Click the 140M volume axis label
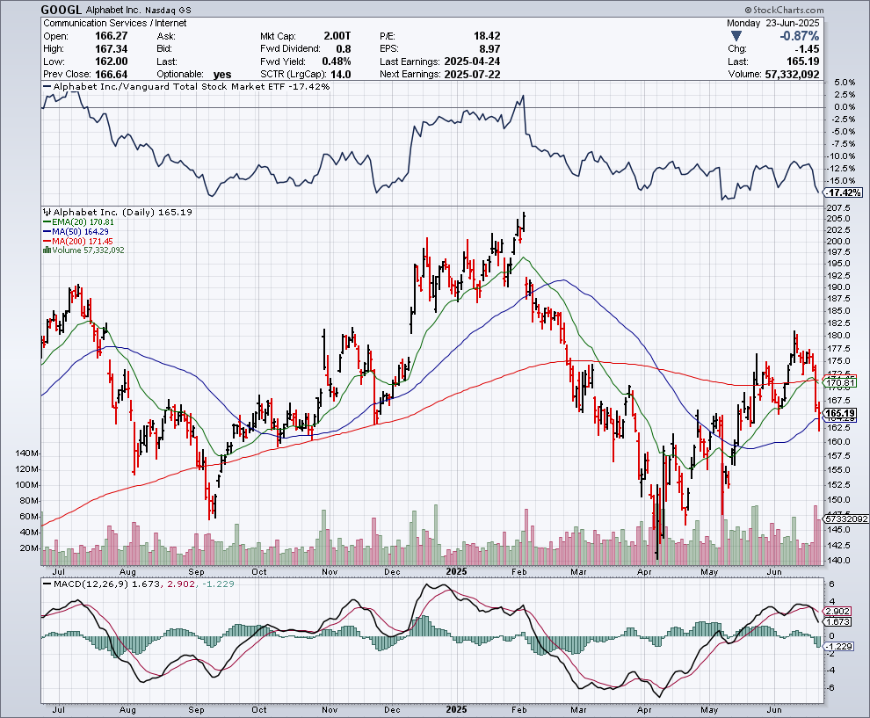870x718 pixels. pos(28,453)
